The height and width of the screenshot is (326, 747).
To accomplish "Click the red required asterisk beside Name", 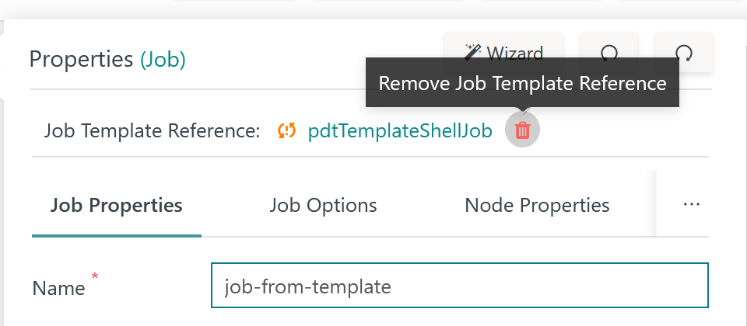I will click(95, 276).
